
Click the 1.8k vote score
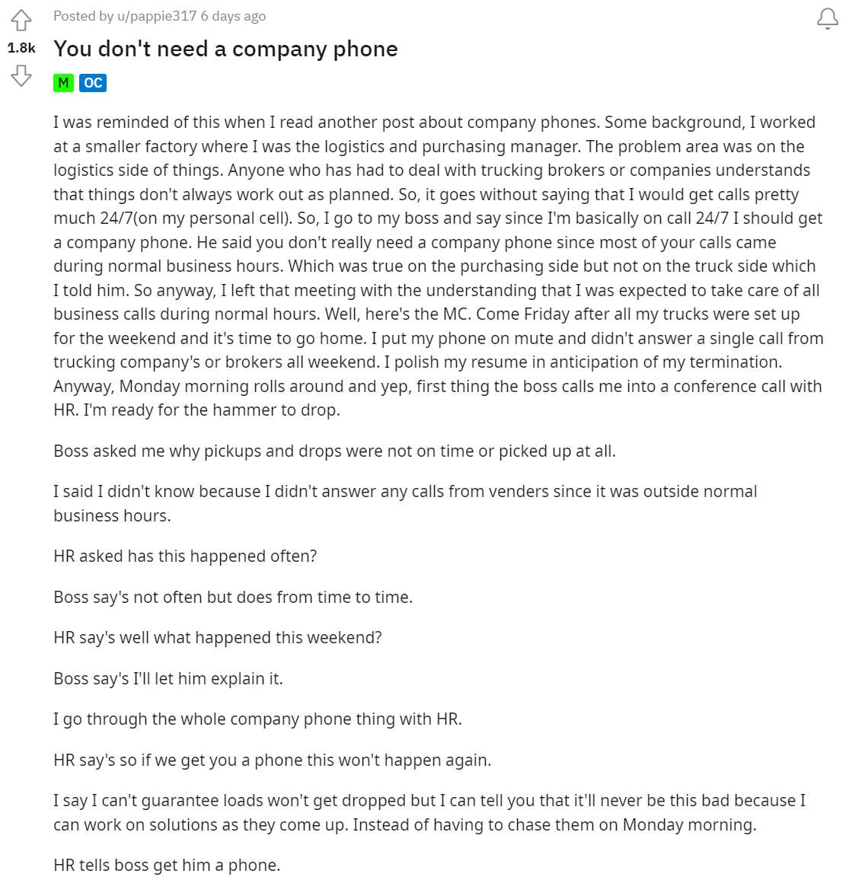point(21,48)
